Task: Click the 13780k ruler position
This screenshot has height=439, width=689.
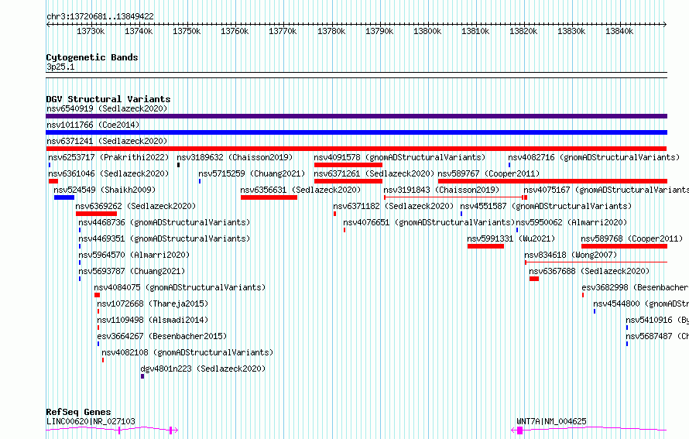Action: click(331, 31)
